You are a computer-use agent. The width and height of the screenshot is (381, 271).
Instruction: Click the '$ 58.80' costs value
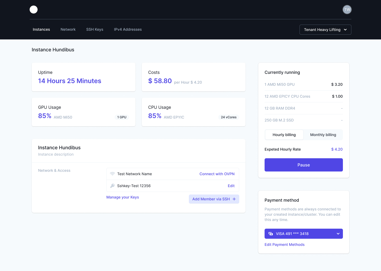[x=160, y=81]
